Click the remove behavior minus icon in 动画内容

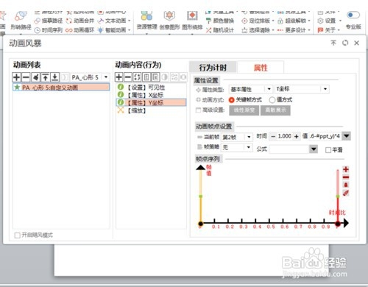[x=128, y=77]
